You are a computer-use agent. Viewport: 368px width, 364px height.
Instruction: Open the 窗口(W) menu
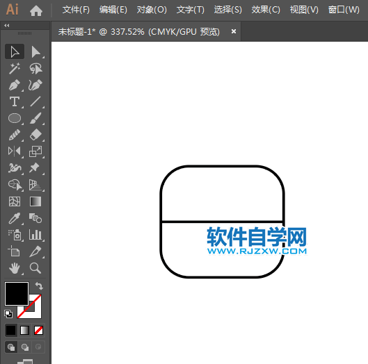[344, 10]
